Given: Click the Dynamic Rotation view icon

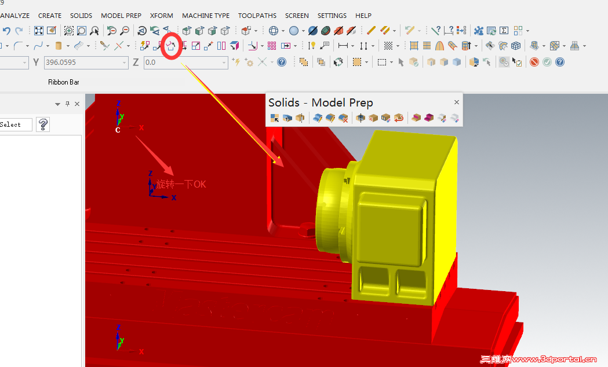Looking at the screenshot, I should [142, 31].
